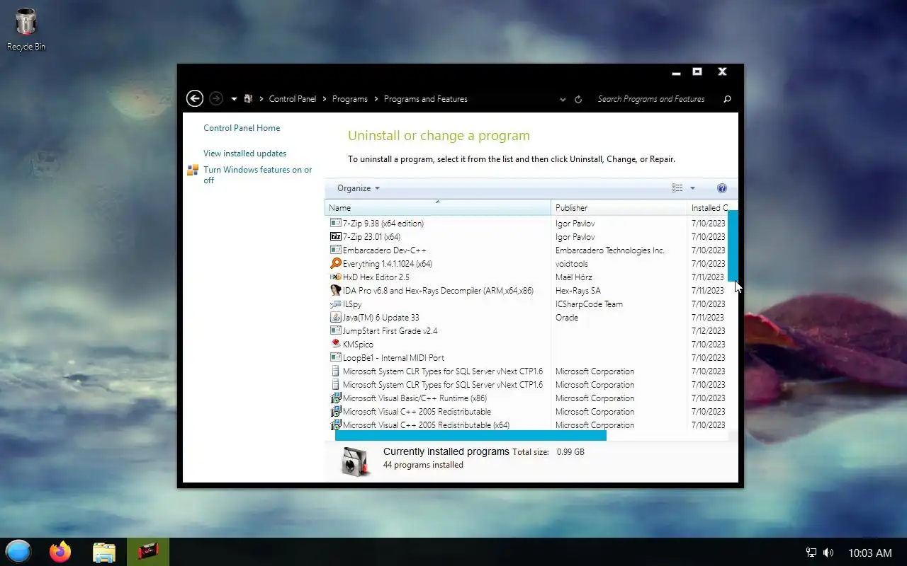Refresh the Programs and Features list
This screenshot has height=566, width=907.
coord(578,99)
